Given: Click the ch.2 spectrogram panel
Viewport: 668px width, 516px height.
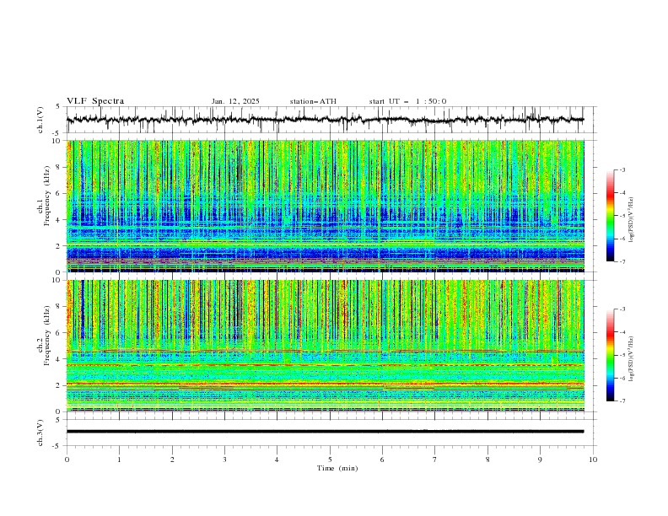Looking at the screenshot, I should point(326,346).
